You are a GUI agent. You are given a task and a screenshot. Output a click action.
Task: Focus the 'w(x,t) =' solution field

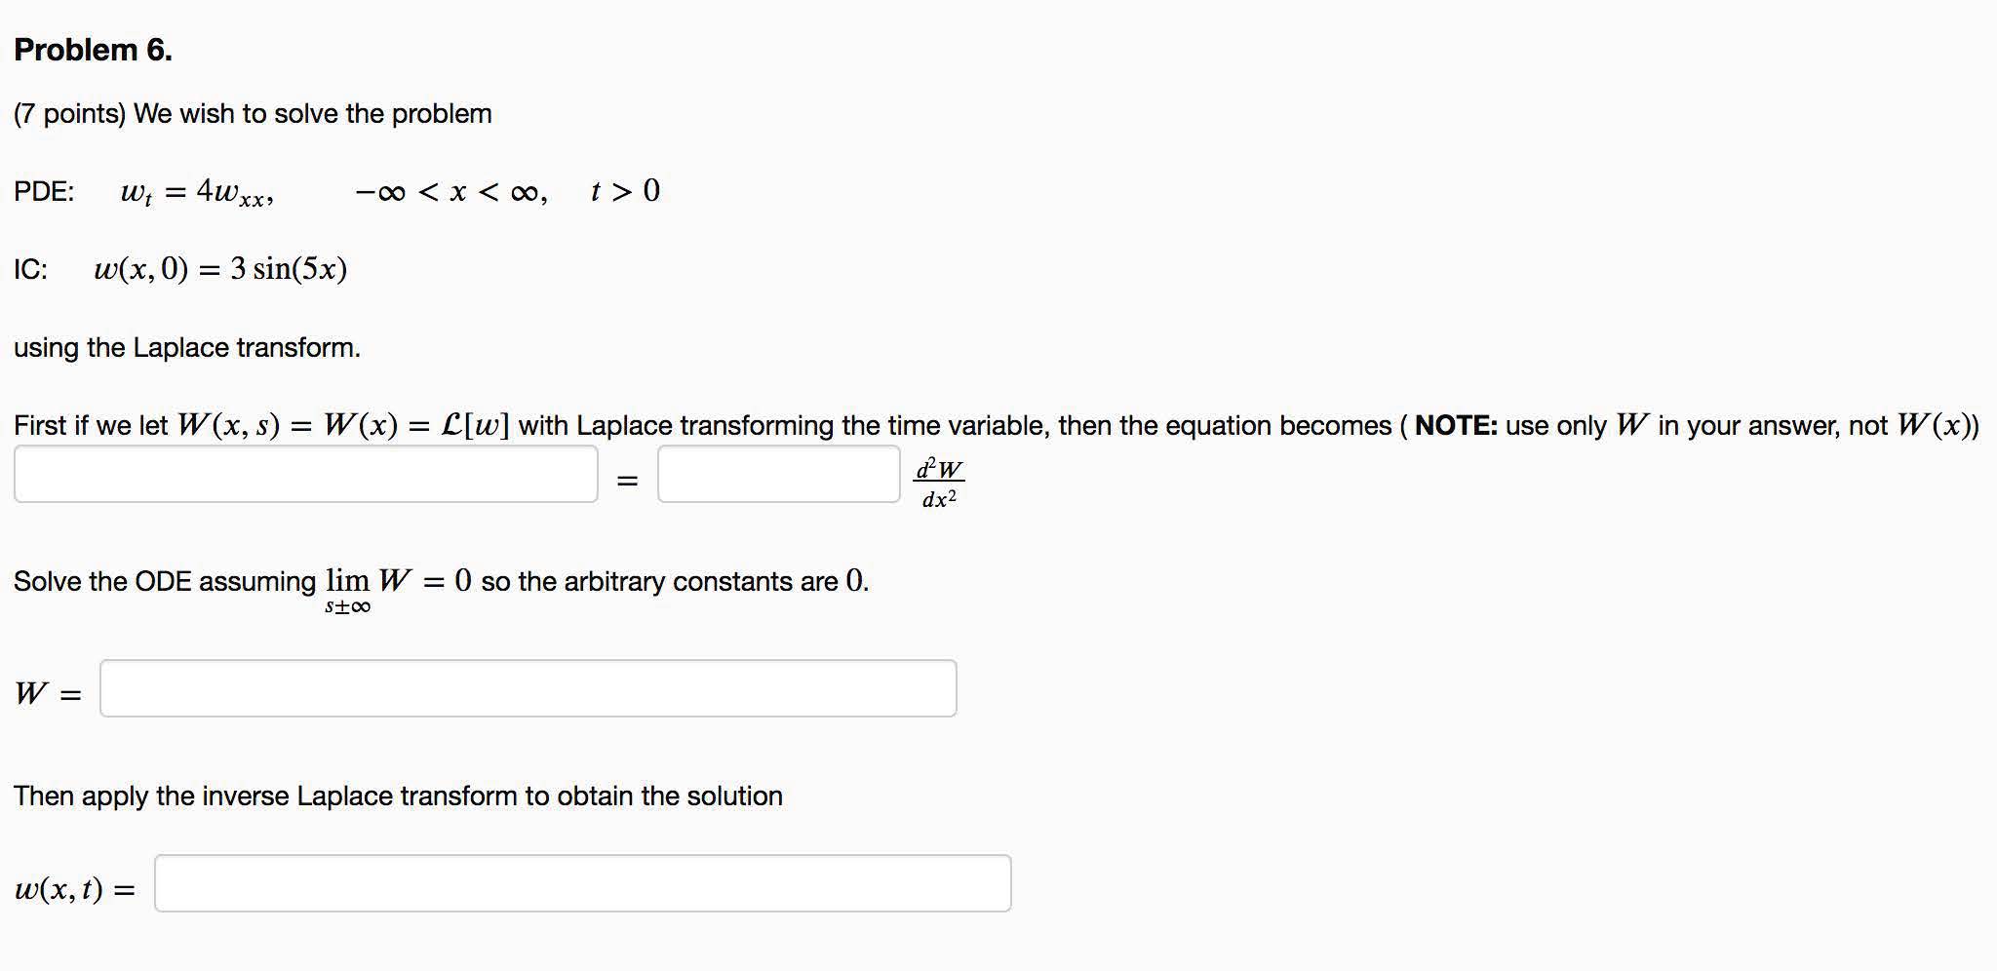[x=582, y=884]
